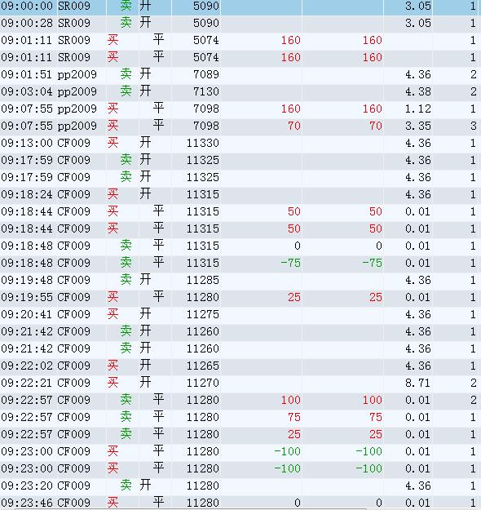This screenshot has width=481, height=510.
Task: Click fee 1.12 in the pp2009 row
Action: (418, 109)
